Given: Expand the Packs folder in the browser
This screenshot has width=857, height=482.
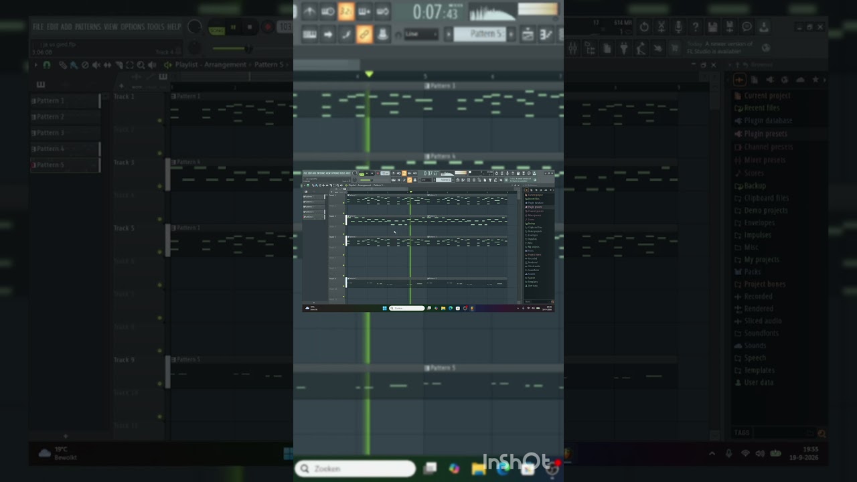Looking at the screenshot, I should pos(747,272).
